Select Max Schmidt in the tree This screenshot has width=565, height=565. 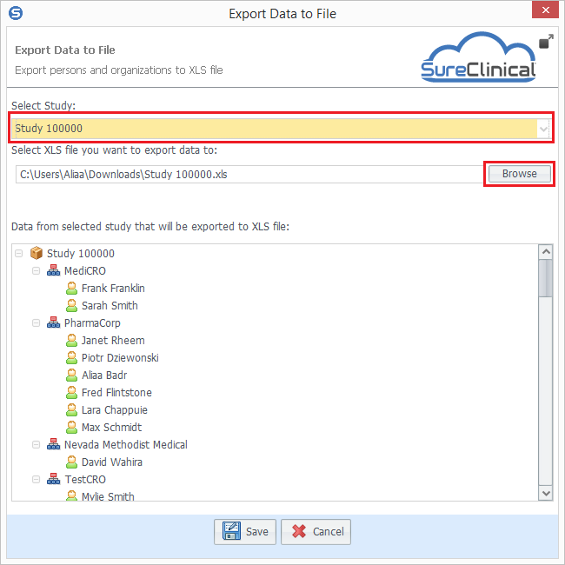112,428
